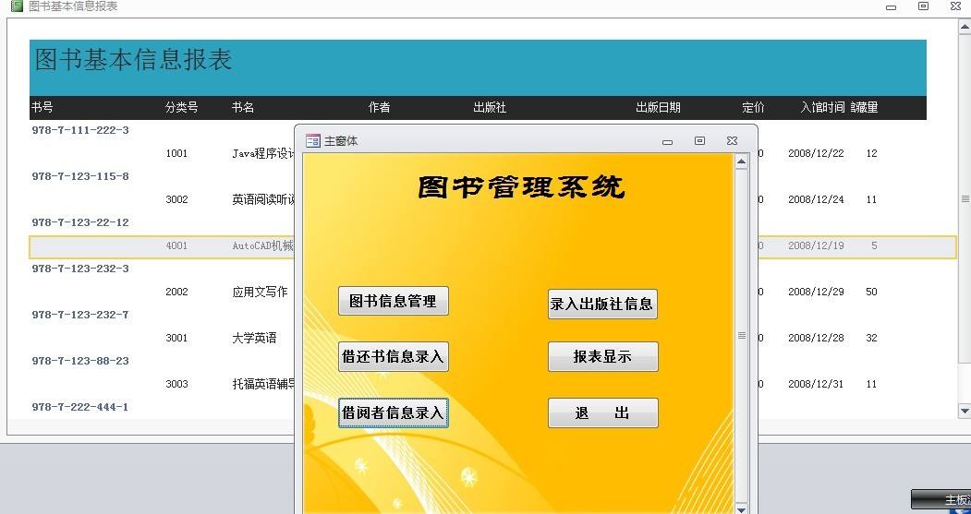Click the AutoCAD机械 book title
The height and width of the screenshot is (514, 971).
point(263,245)
